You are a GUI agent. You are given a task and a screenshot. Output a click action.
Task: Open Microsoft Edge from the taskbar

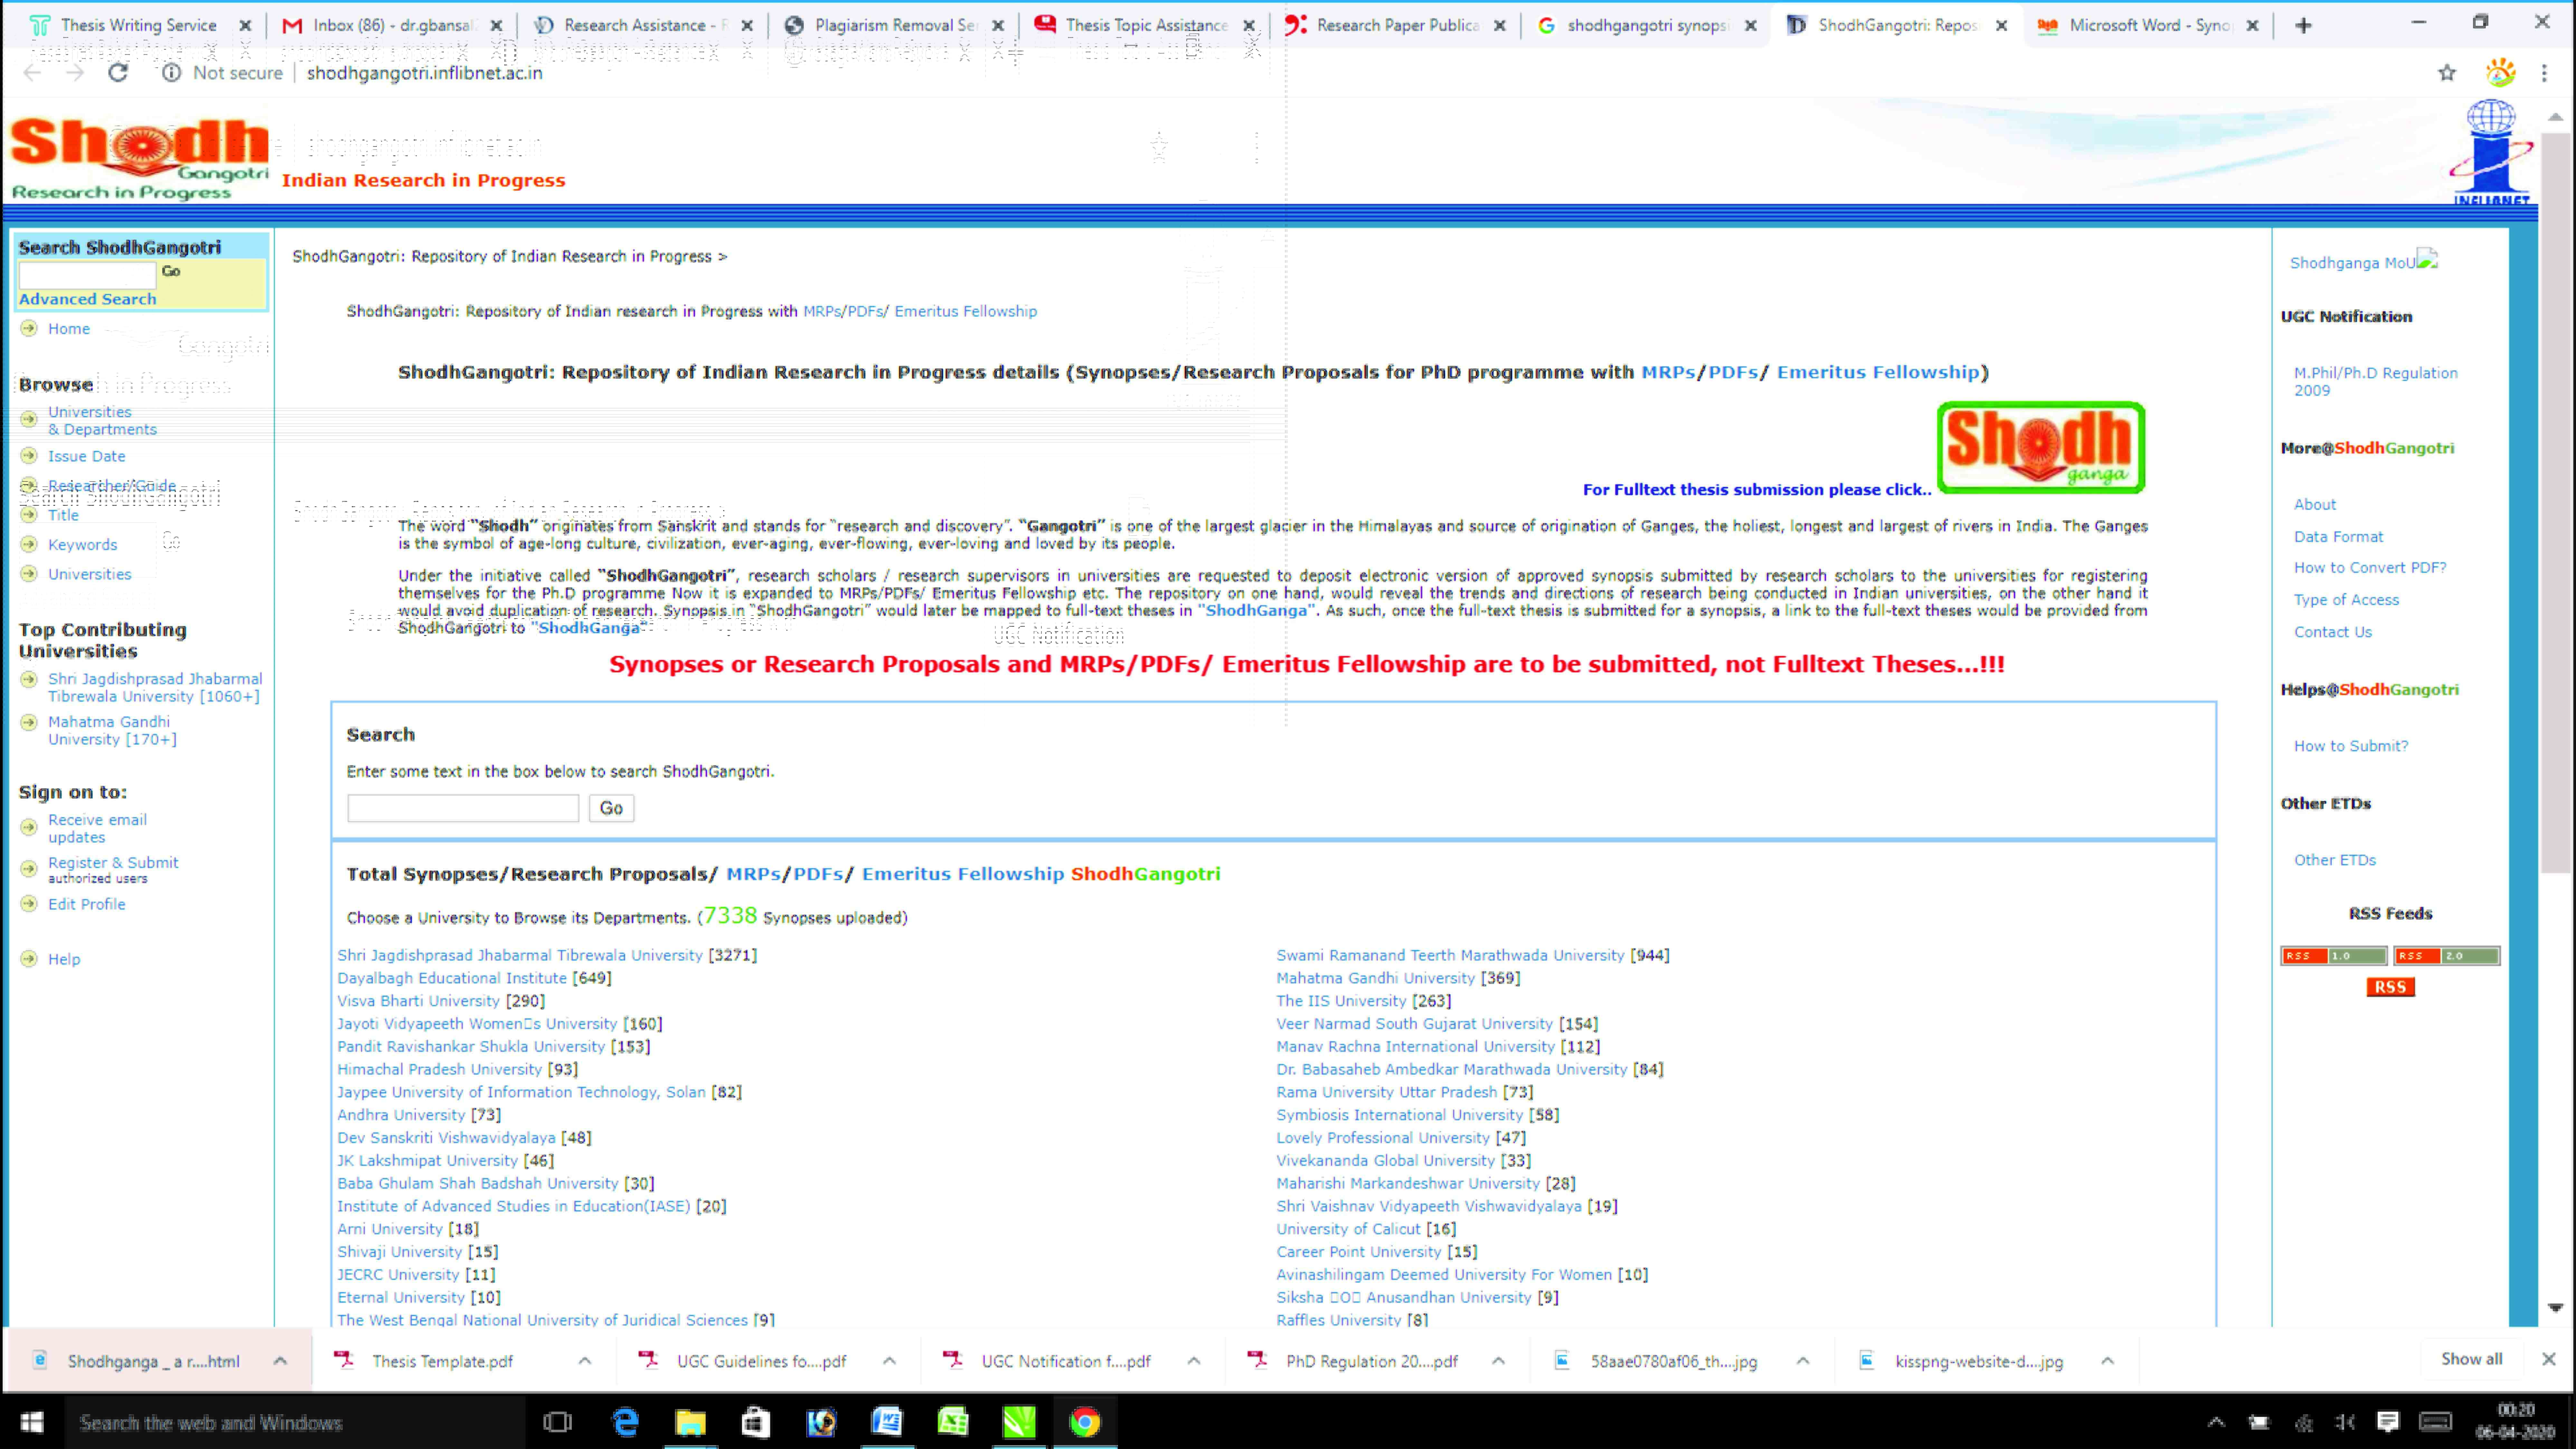(x=625, y=1422)
